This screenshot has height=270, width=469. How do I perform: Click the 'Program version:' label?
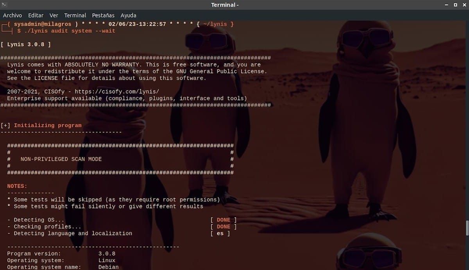click(x=34, y=254)
